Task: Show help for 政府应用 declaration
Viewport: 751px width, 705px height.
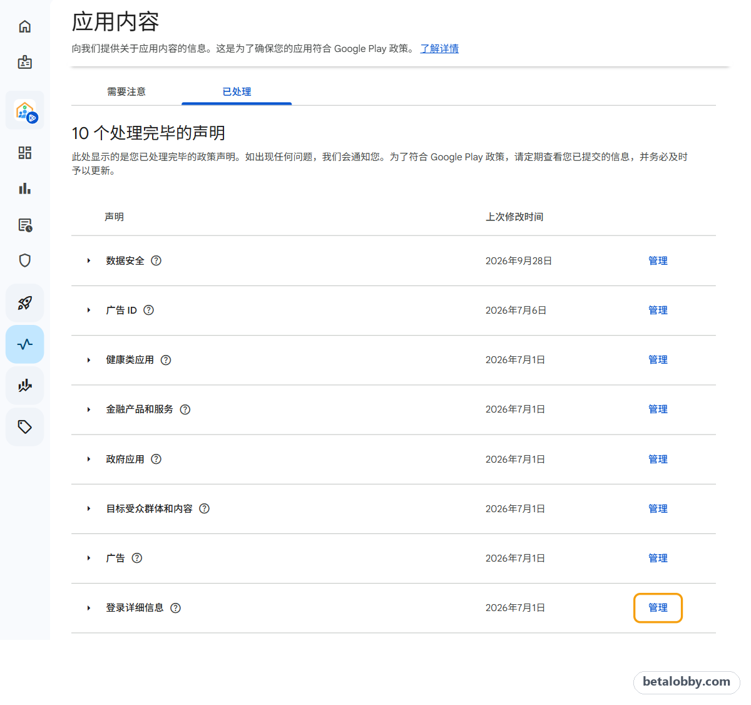Action: [156, 459]
